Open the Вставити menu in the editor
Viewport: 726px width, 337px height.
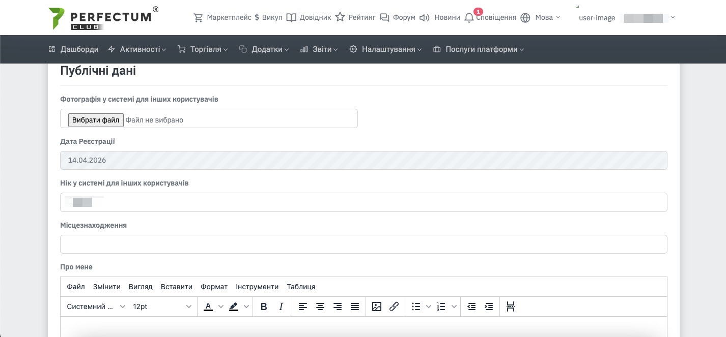(176, 287)
